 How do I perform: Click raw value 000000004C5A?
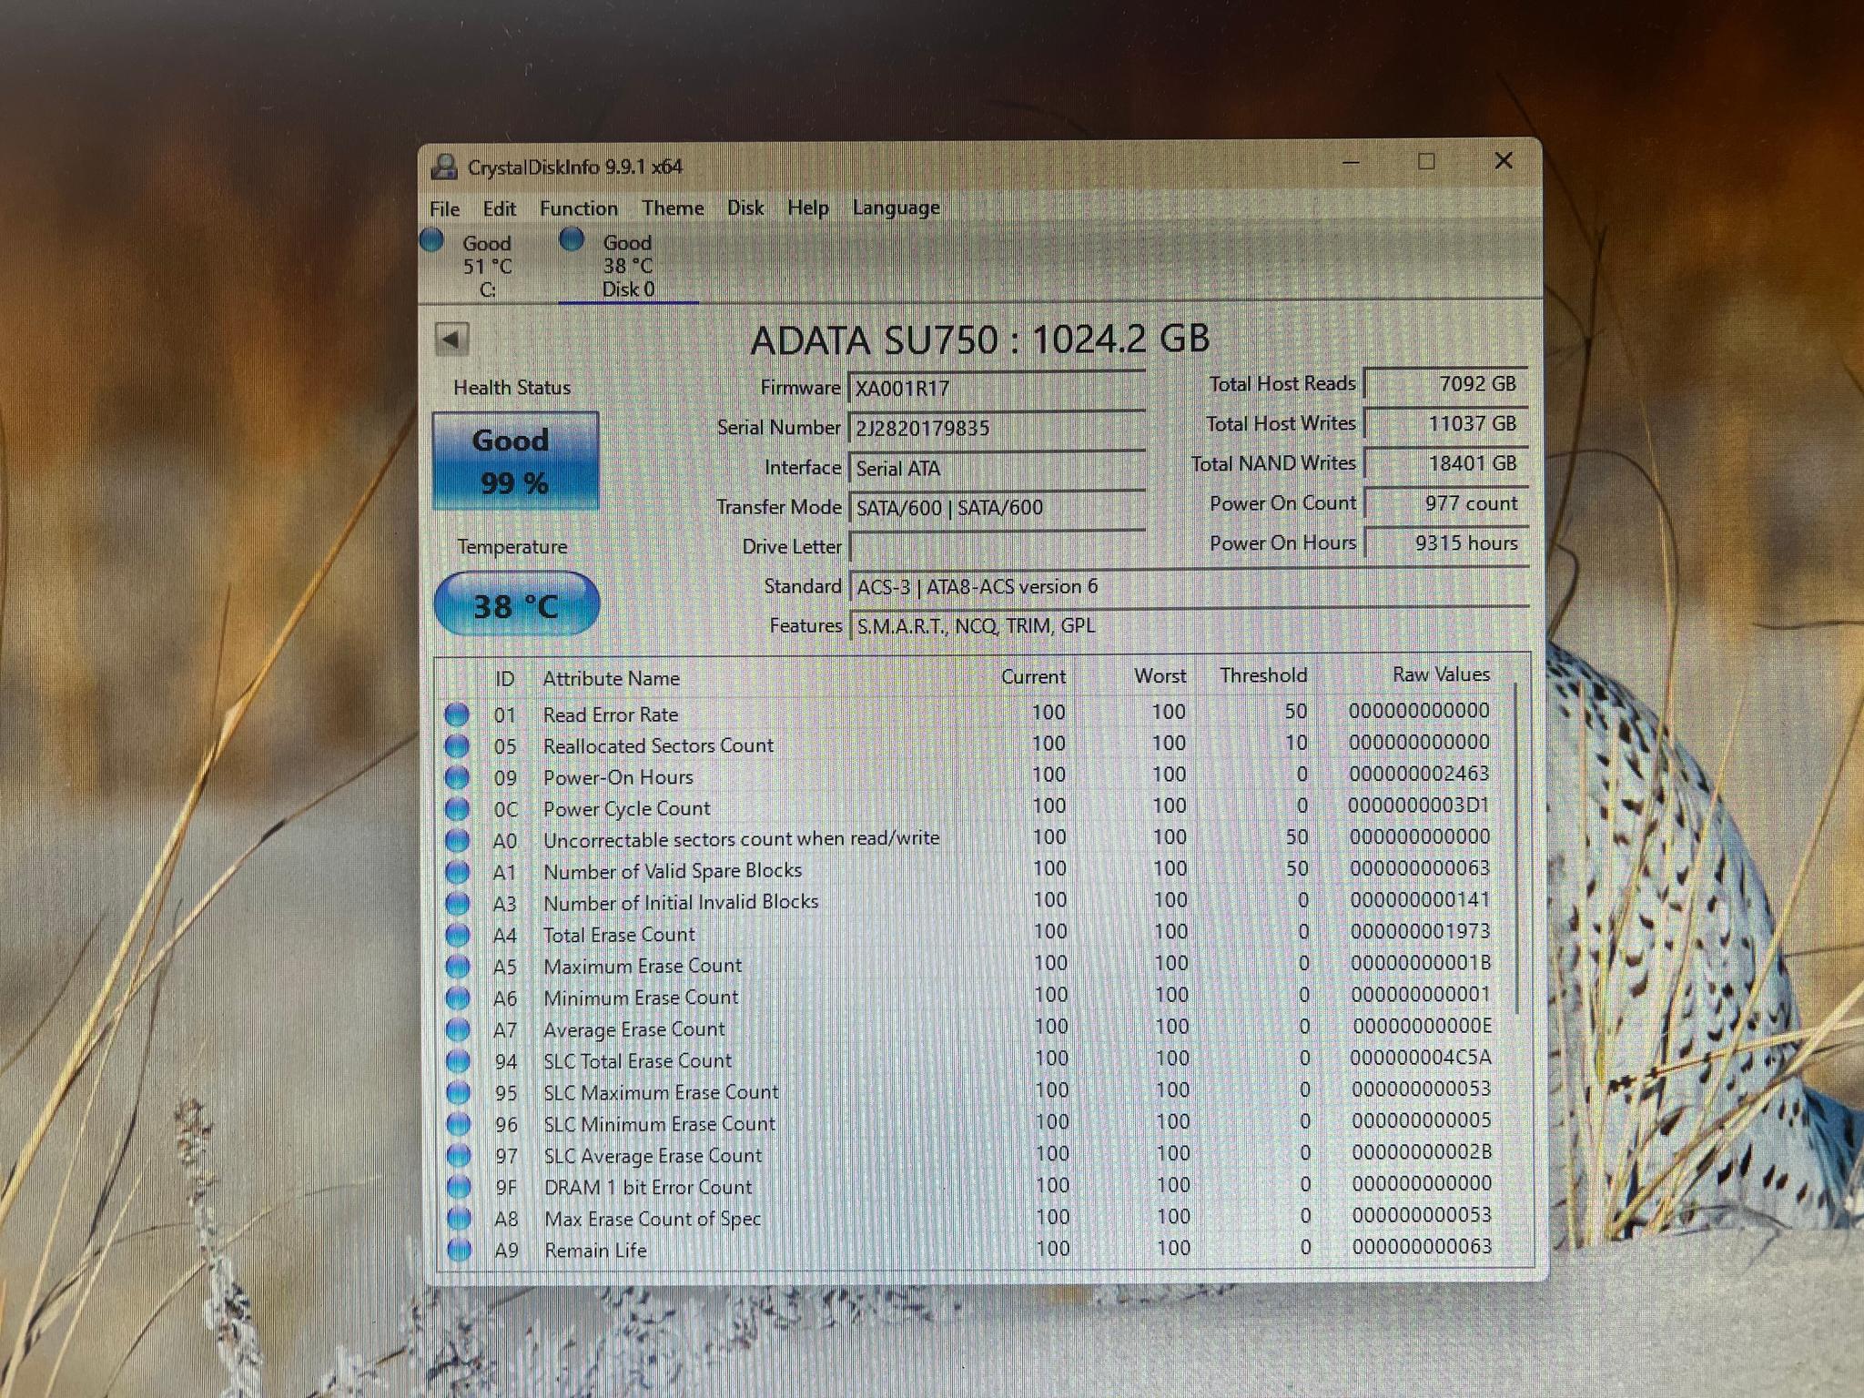[x=1421, y=1058]
